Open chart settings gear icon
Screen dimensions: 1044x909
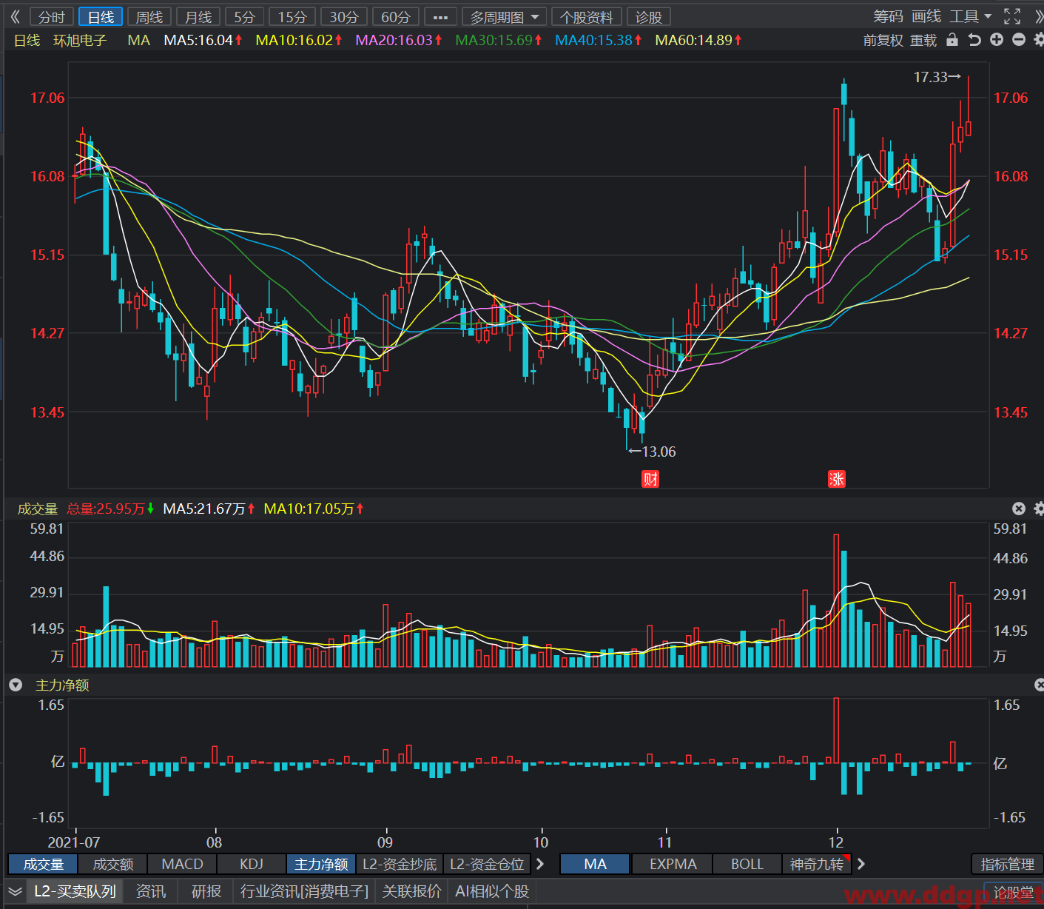[1039, 40]
